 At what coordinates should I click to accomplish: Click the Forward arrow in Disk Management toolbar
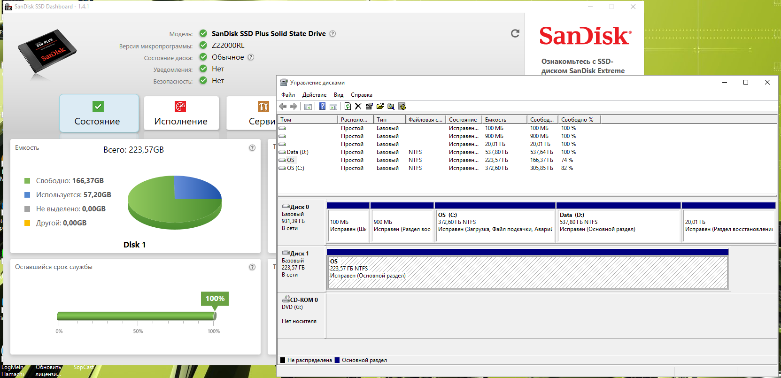click(x=294, y=107)
